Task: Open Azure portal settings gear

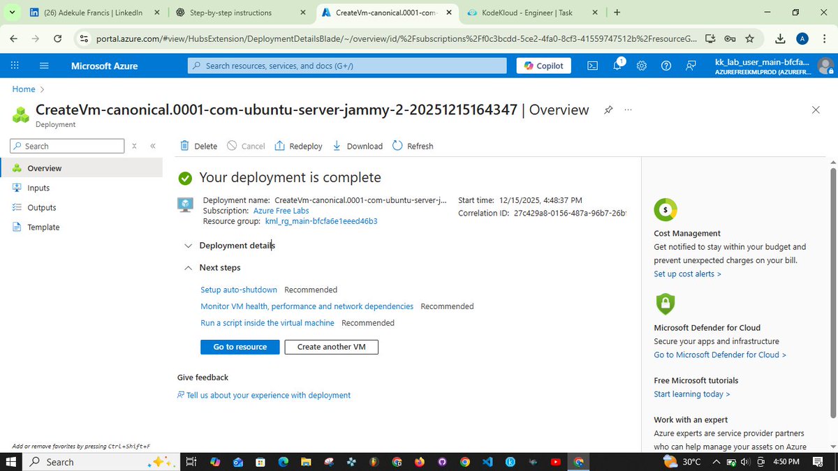Action: pos(642,66)
